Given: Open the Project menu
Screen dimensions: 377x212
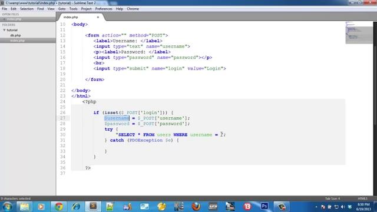Looking at the screenshot, I should coord(87,9).
